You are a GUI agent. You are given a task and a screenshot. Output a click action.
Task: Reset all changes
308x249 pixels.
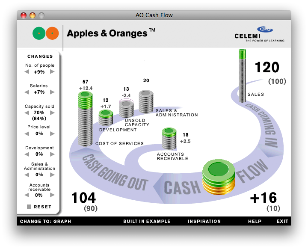pyautogui.click(x=39, y=207)
